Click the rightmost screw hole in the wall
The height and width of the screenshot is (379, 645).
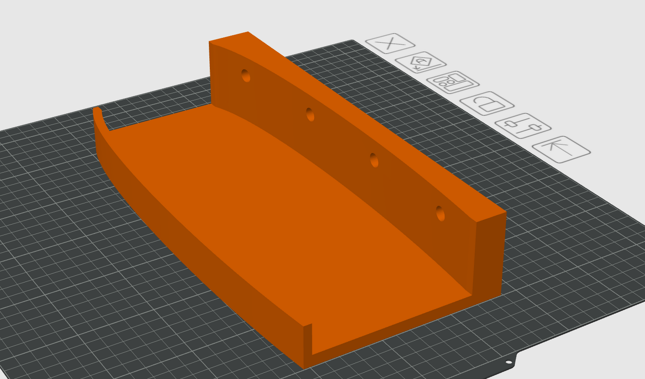pos(440,214)
